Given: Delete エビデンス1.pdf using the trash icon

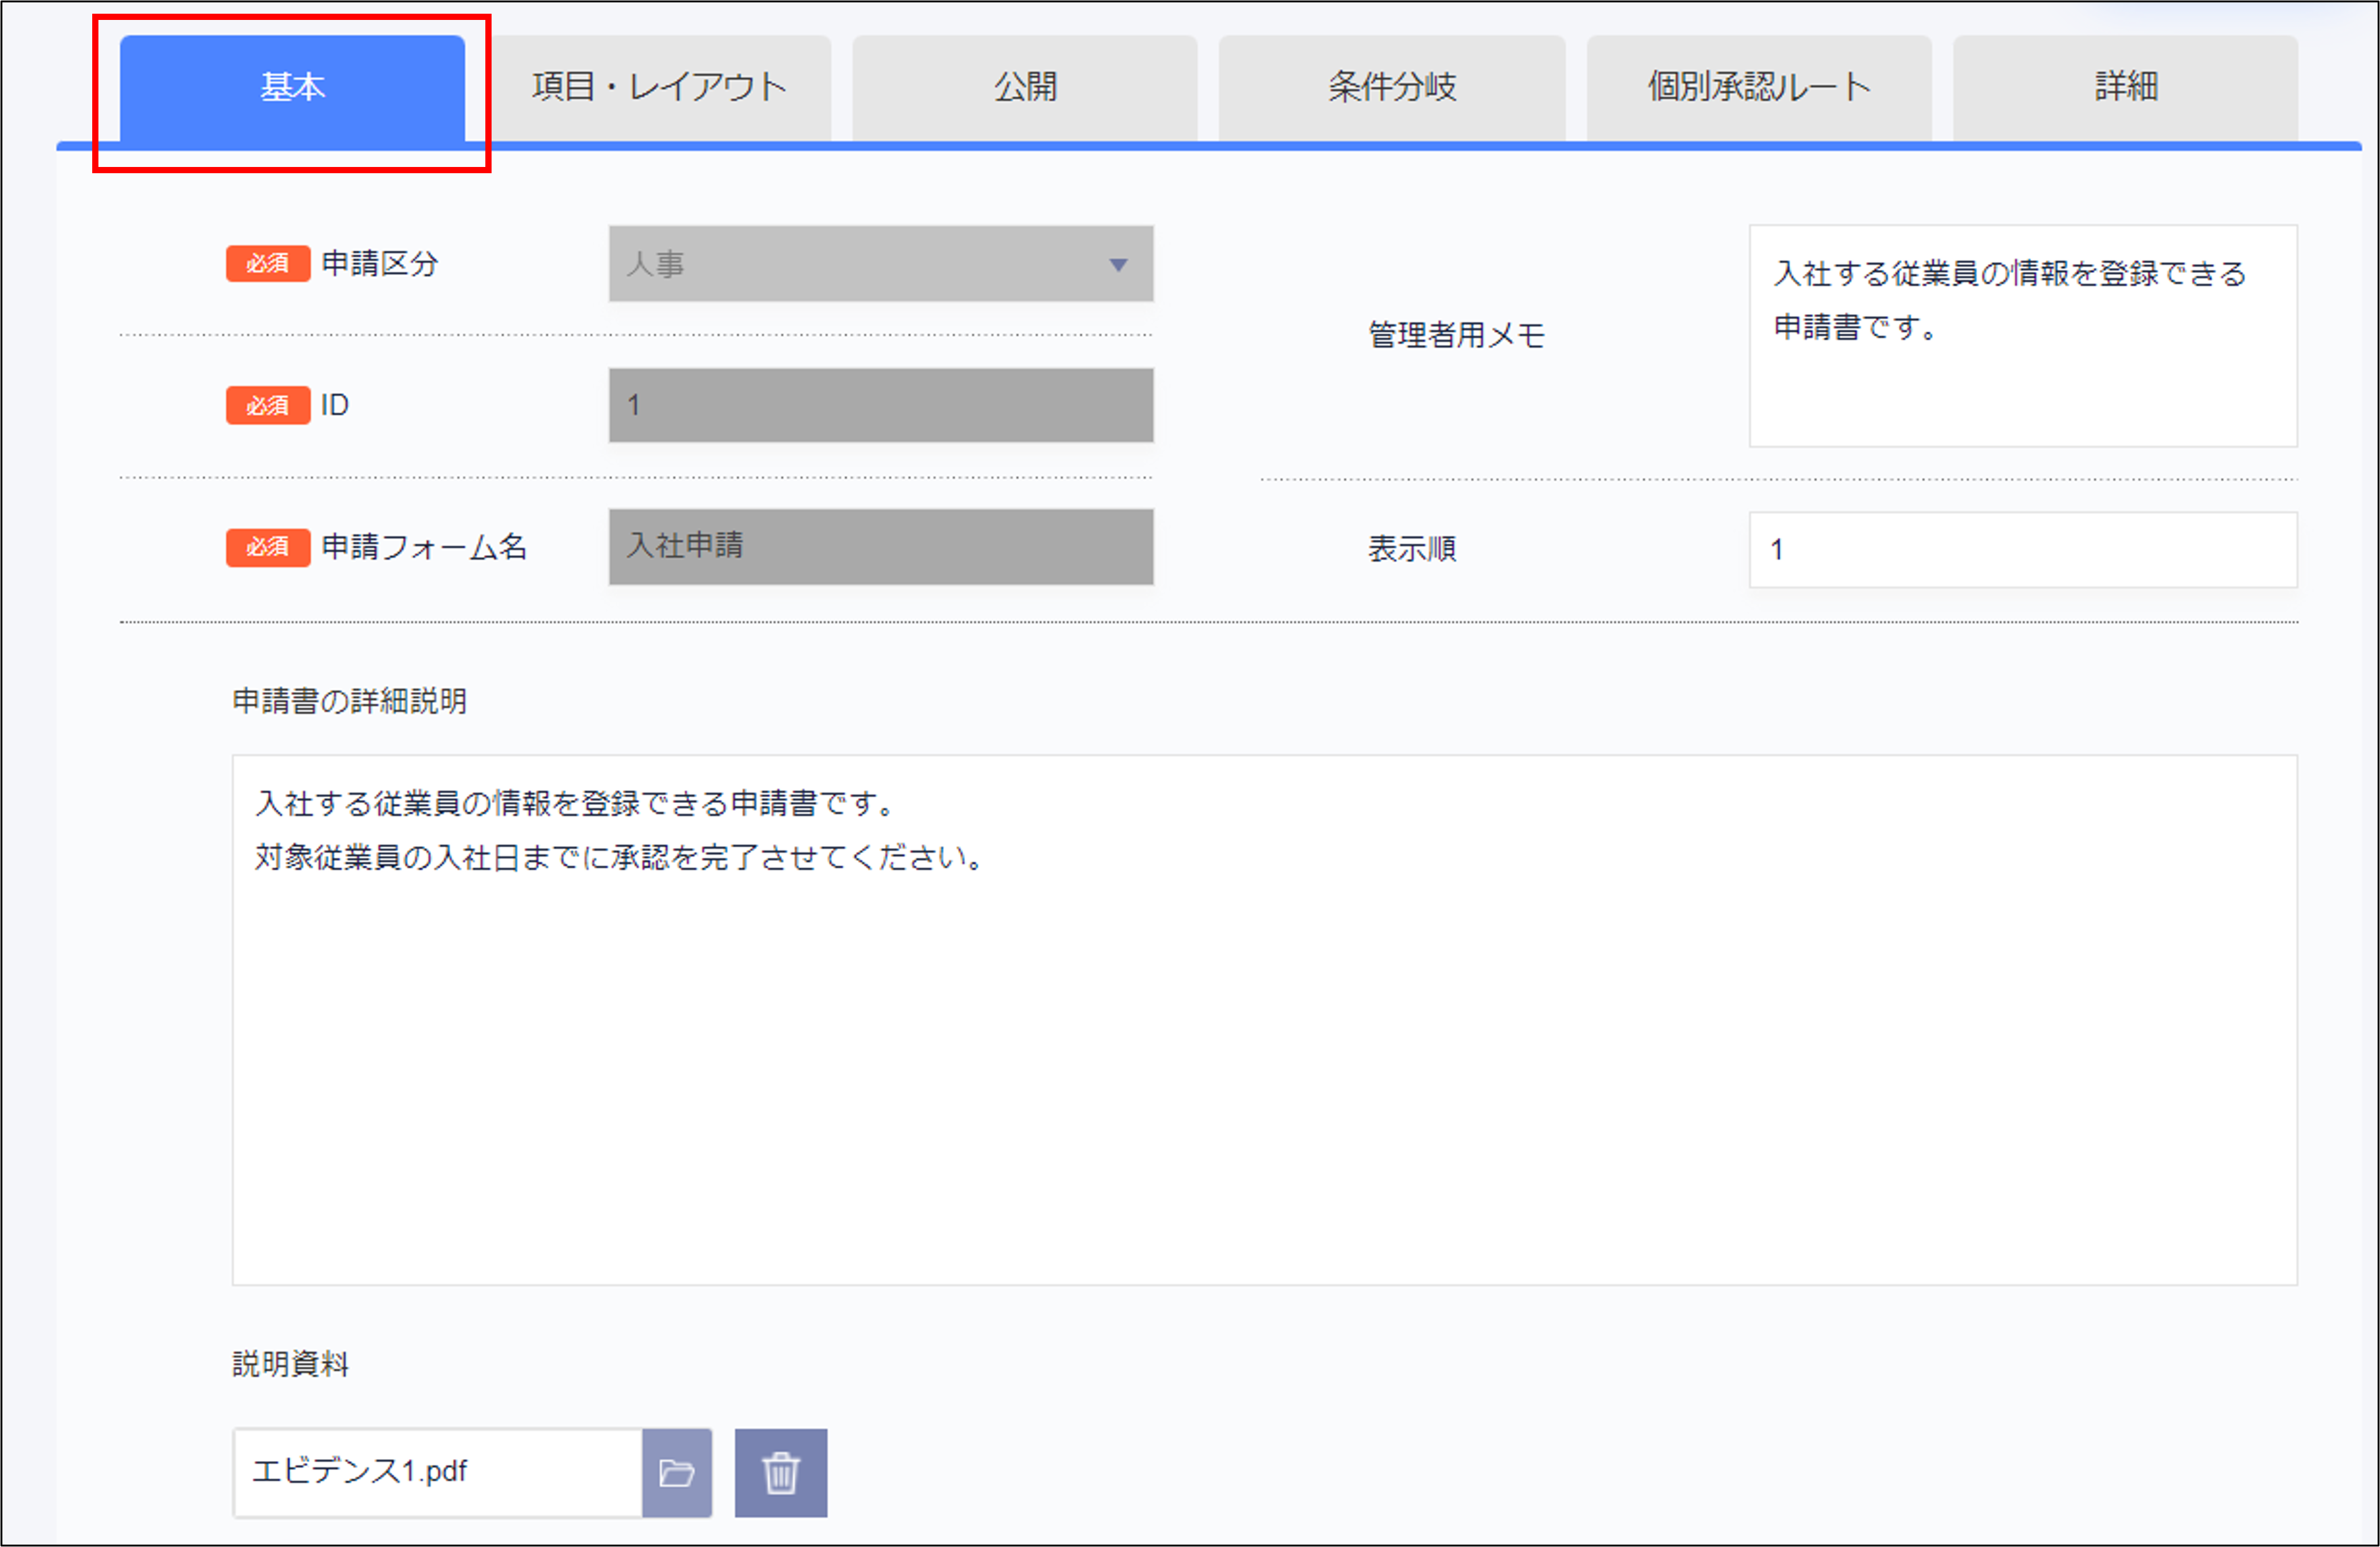Looking at the screenshot, I should pyautogui.click(x=781, y=1471).
